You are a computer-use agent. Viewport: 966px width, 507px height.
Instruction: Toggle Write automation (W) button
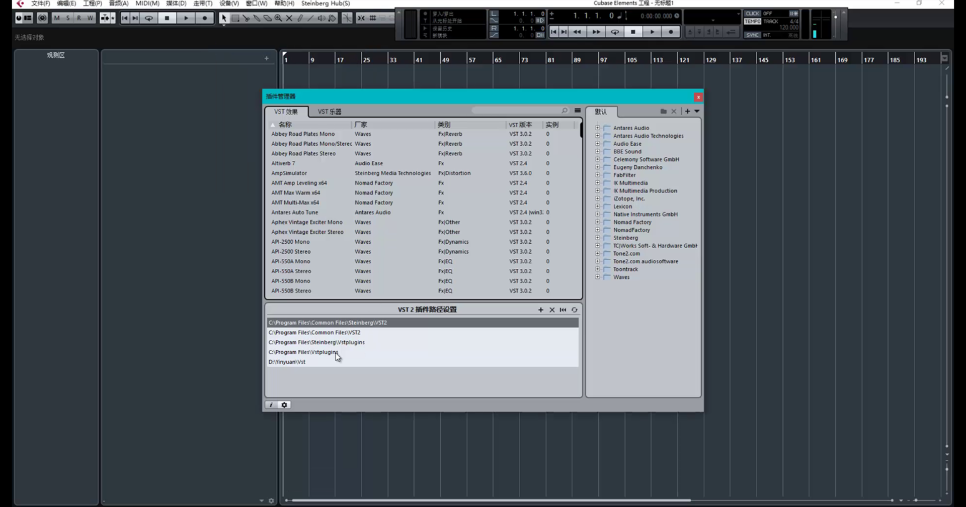(90, 18)
